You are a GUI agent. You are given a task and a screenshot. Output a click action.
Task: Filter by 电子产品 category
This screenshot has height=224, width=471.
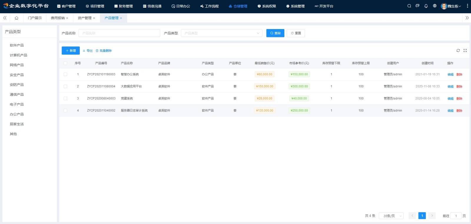(17, 104)
